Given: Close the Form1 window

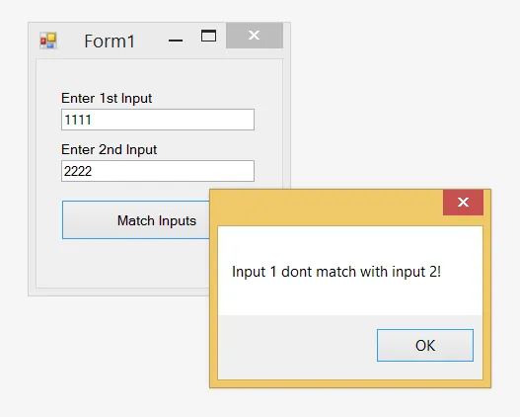Looking at the screenshot, I should click(255, 36).
